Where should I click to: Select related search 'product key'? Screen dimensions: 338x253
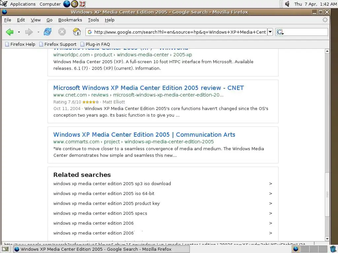point(107,204)
